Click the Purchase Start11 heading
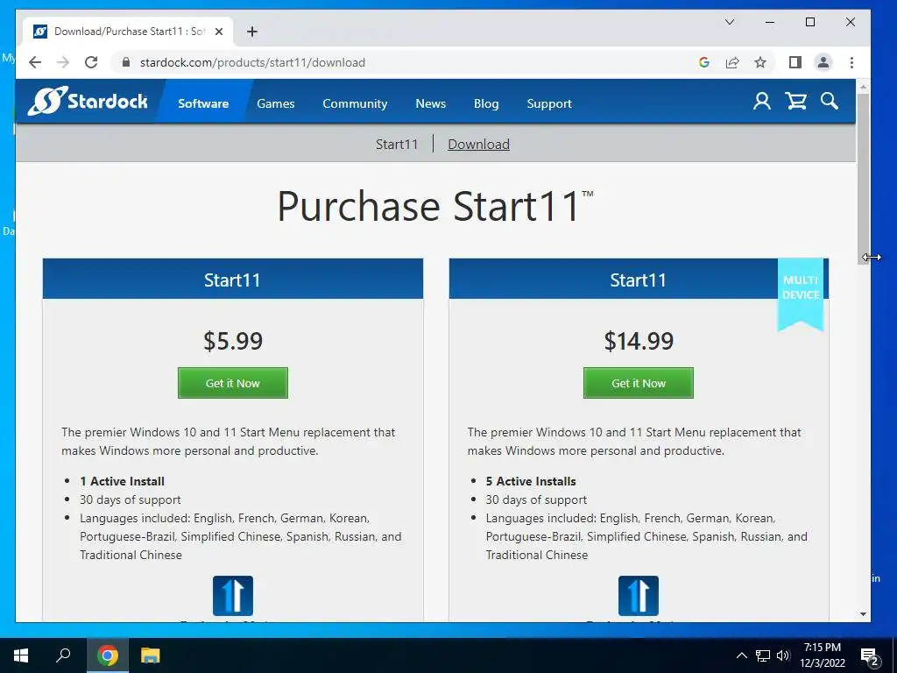The image size is (897, 673). 434,206
